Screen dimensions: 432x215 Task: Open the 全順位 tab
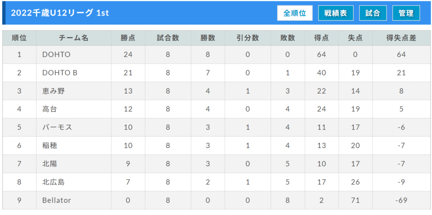[x=295, y=13]
